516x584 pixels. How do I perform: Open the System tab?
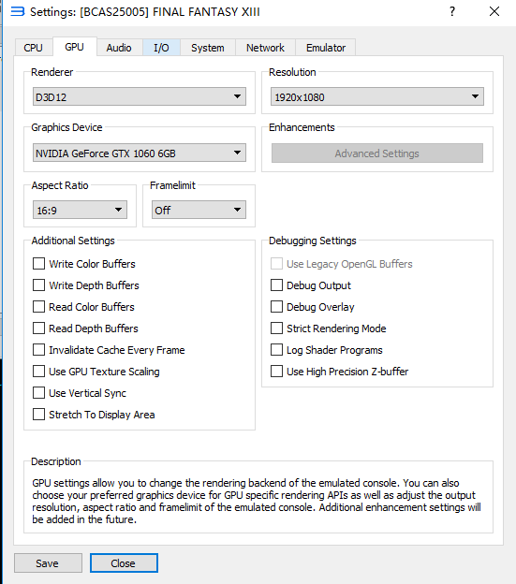tap(208, 48)
